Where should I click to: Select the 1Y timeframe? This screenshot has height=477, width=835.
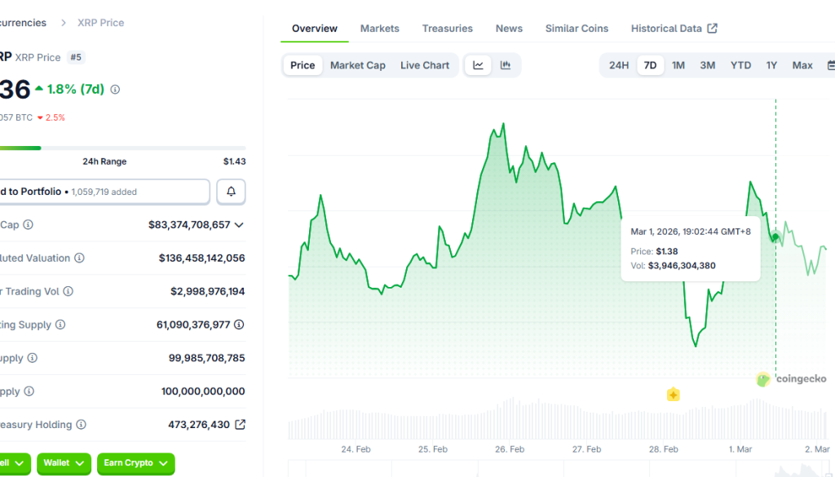point(771,64)
